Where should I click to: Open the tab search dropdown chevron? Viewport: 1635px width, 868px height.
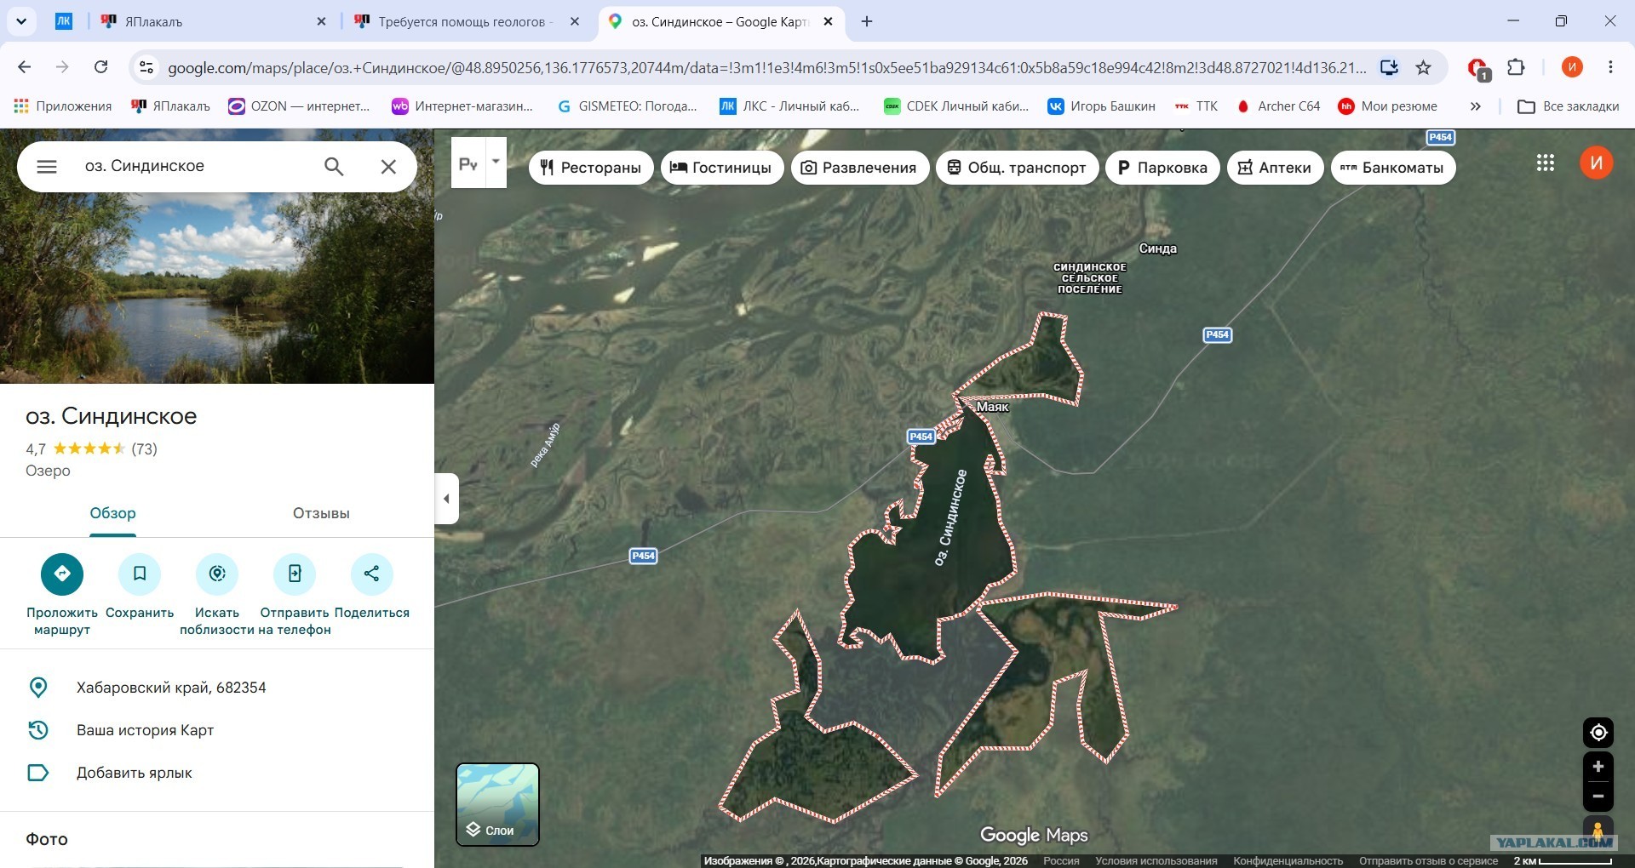click(20, 21)
